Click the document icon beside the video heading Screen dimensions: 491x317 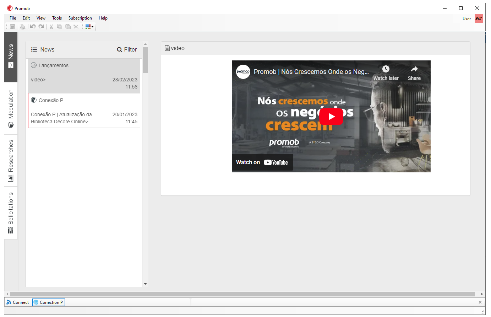[x=167, y=48]
